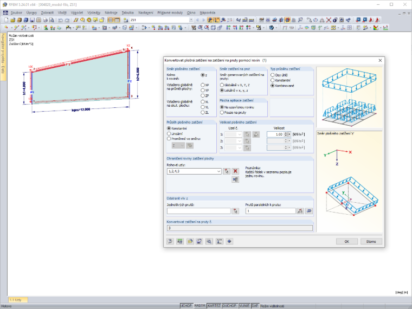Open the Výpočet menu
This screenshot has height=309, width=412.
pos(77,12)
